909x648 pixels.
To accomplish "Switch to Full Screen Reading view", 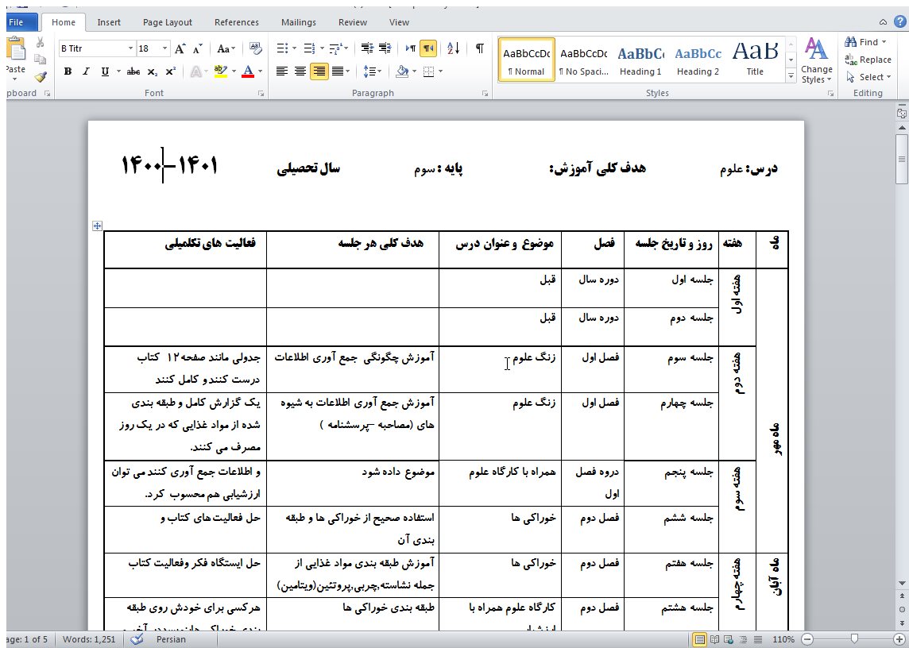I will click(x=714, y=640).
